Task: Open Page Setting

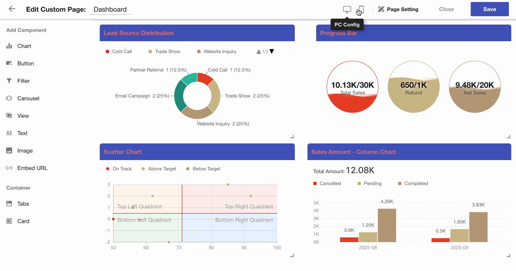Action: tap(398, 9)
